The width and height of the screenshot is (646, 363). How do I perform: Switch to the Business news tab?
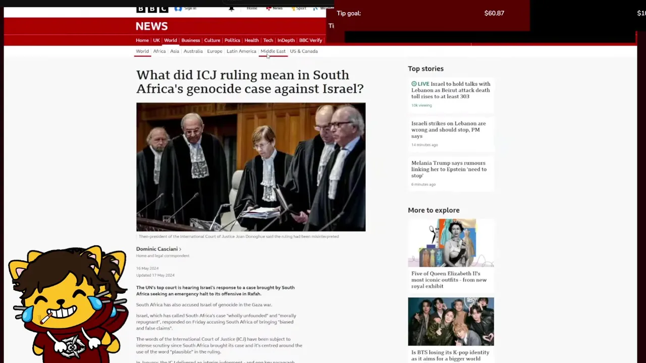click(190, 40)
